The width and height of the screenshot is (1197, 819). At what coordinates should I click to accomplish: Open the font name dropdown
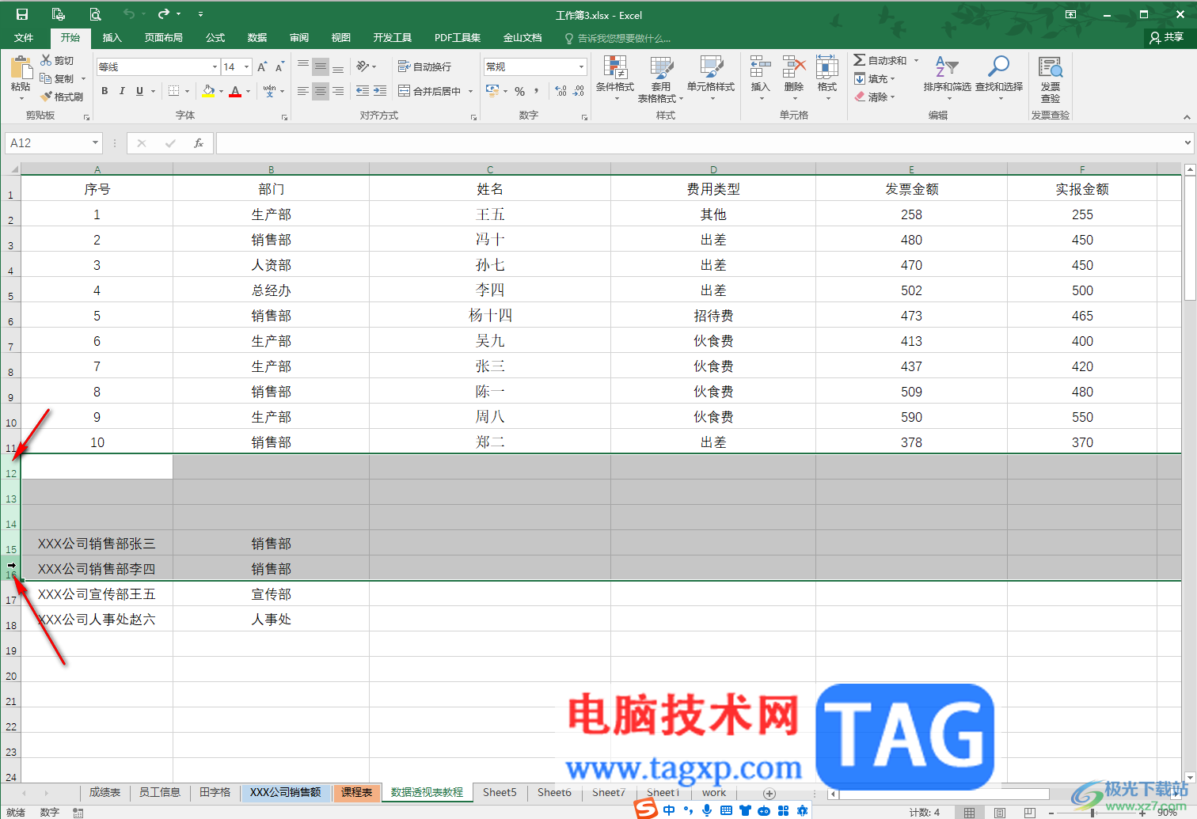(215, 67)
